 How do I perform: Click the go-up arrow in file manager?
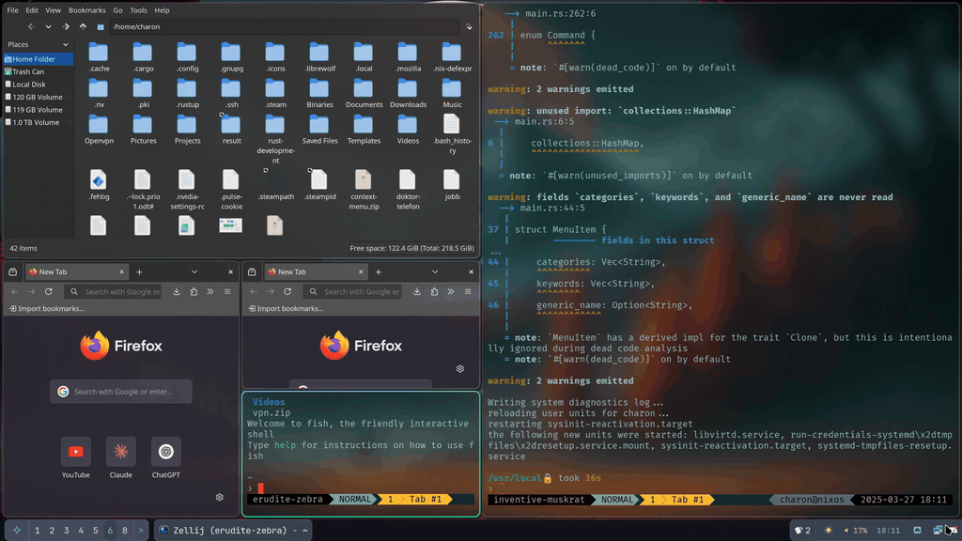83,27
